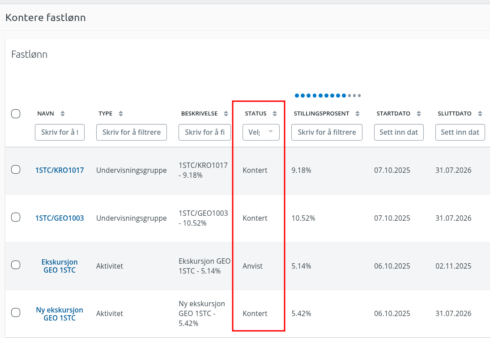Screen dimensions: 490x338
Task: Click the 1STC/GEO1003 - 10.52% description cell
Action: (204, 218)
